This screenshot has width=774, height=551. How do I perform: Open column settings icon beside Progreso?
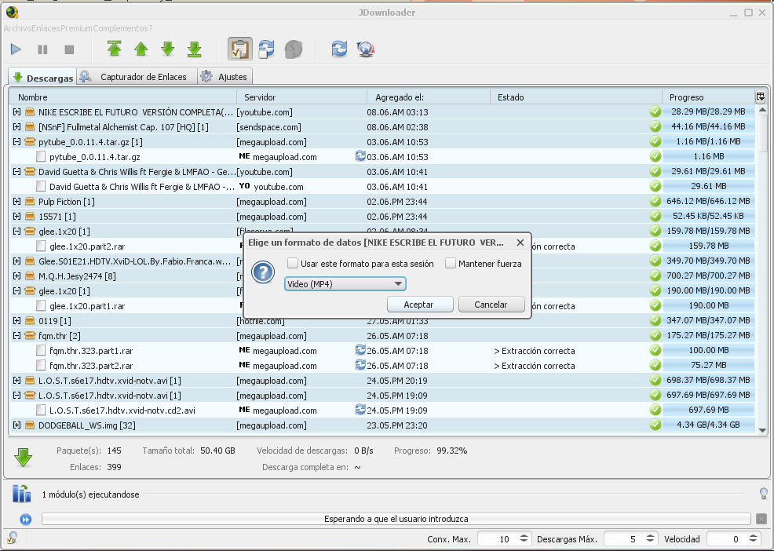[x=760, y=97]
